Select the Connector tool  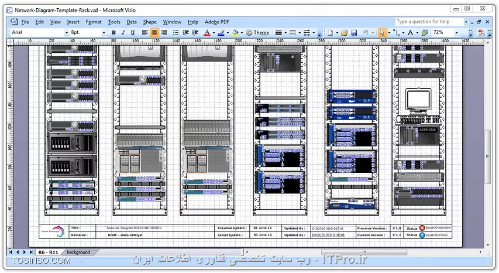click(396, 32)
